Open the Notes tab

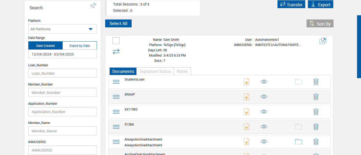tap(182, 71)
